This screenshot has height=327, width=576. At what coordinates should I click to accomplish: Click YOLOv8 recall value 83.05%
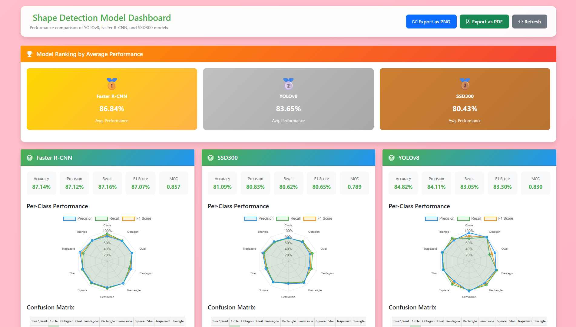(469, 187)
